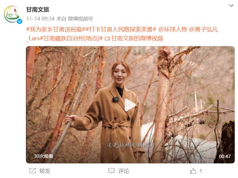Open the @环球人物 mention
This screenshot has height=178, width=238.
coord(173,29)
